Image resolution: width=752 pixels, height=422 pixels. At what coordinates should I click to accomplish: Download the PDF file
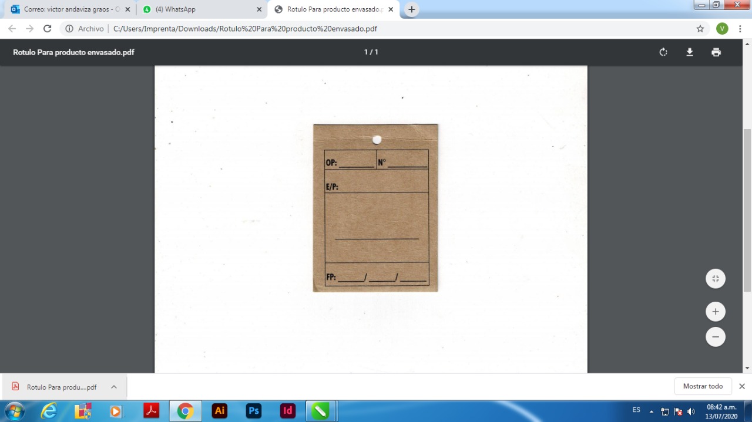[x=690, y=52]
